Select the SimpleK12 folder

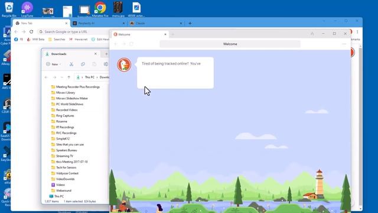pyautogui.click(x=60, y=138)
